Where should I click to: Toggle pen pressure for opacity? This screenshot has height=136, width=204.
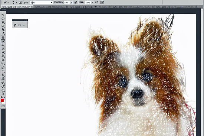pyautogui.click(x=76, y=2)
